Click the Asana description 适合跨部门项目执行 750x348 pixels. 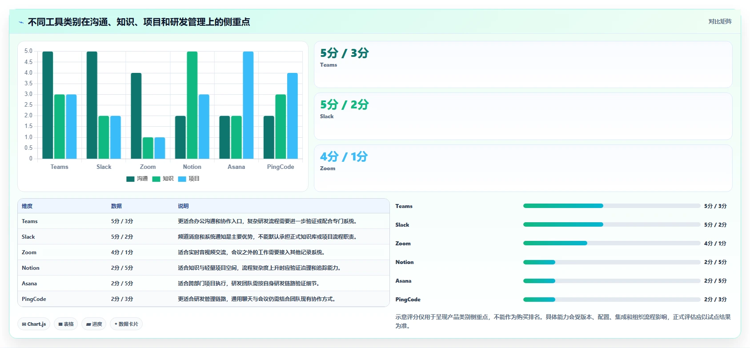coord(250,284)
